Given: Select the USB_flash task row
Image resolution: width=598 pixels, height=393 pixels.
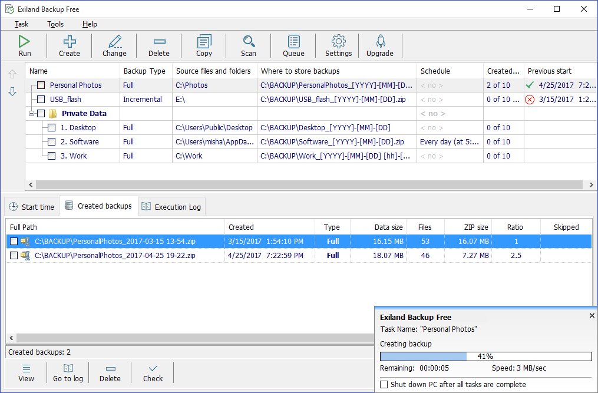Looking at the screenshot, I should coord(311,100).
